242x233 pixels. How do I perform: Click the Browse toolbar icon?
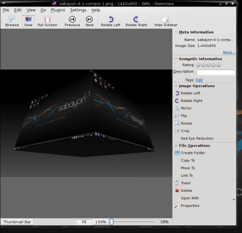12,21
